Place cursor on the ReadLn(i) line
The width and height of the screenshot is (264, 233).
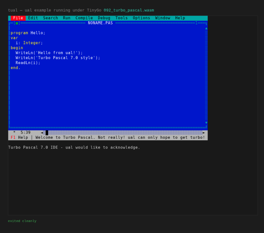point(28,63)
